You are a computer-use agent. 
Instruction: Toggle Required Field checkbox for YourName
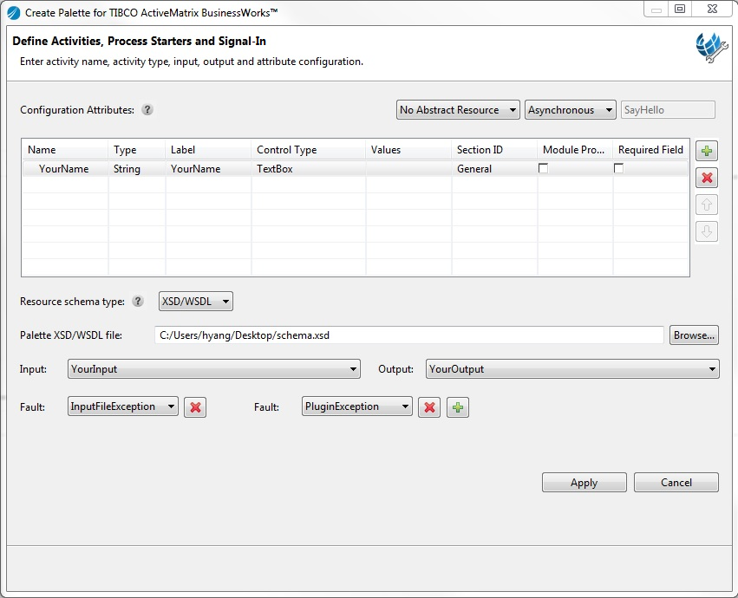[619, 168]
